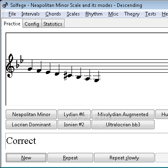
Task: Select the Practise tab
Action: (x=12, y=24)
